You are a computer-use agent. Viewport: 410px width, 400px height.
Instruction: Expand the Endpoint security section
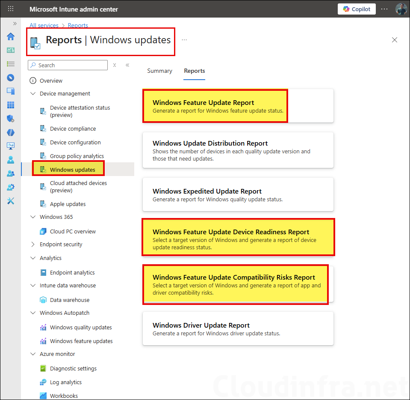coord(33,245)
